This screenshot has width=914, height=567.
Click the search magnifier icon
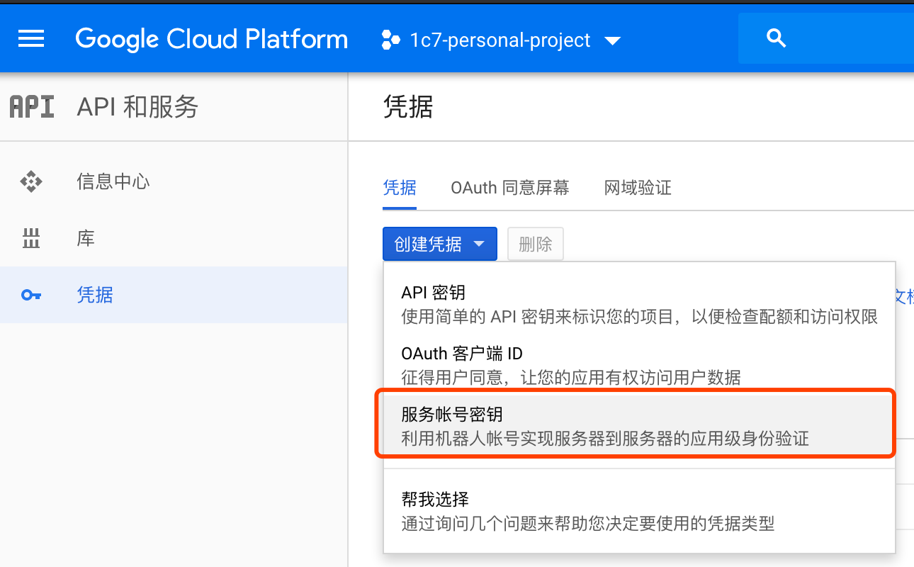coord(777,39)
